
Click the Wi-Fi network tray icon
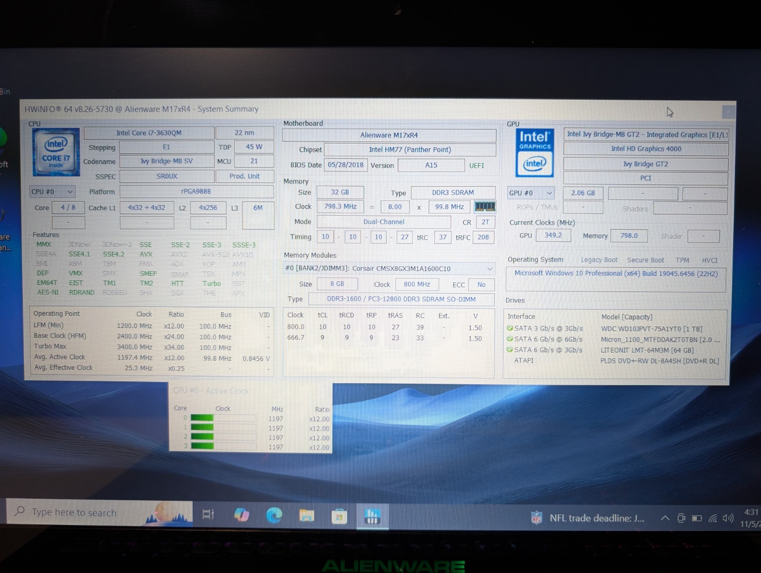tap(712, 518)
